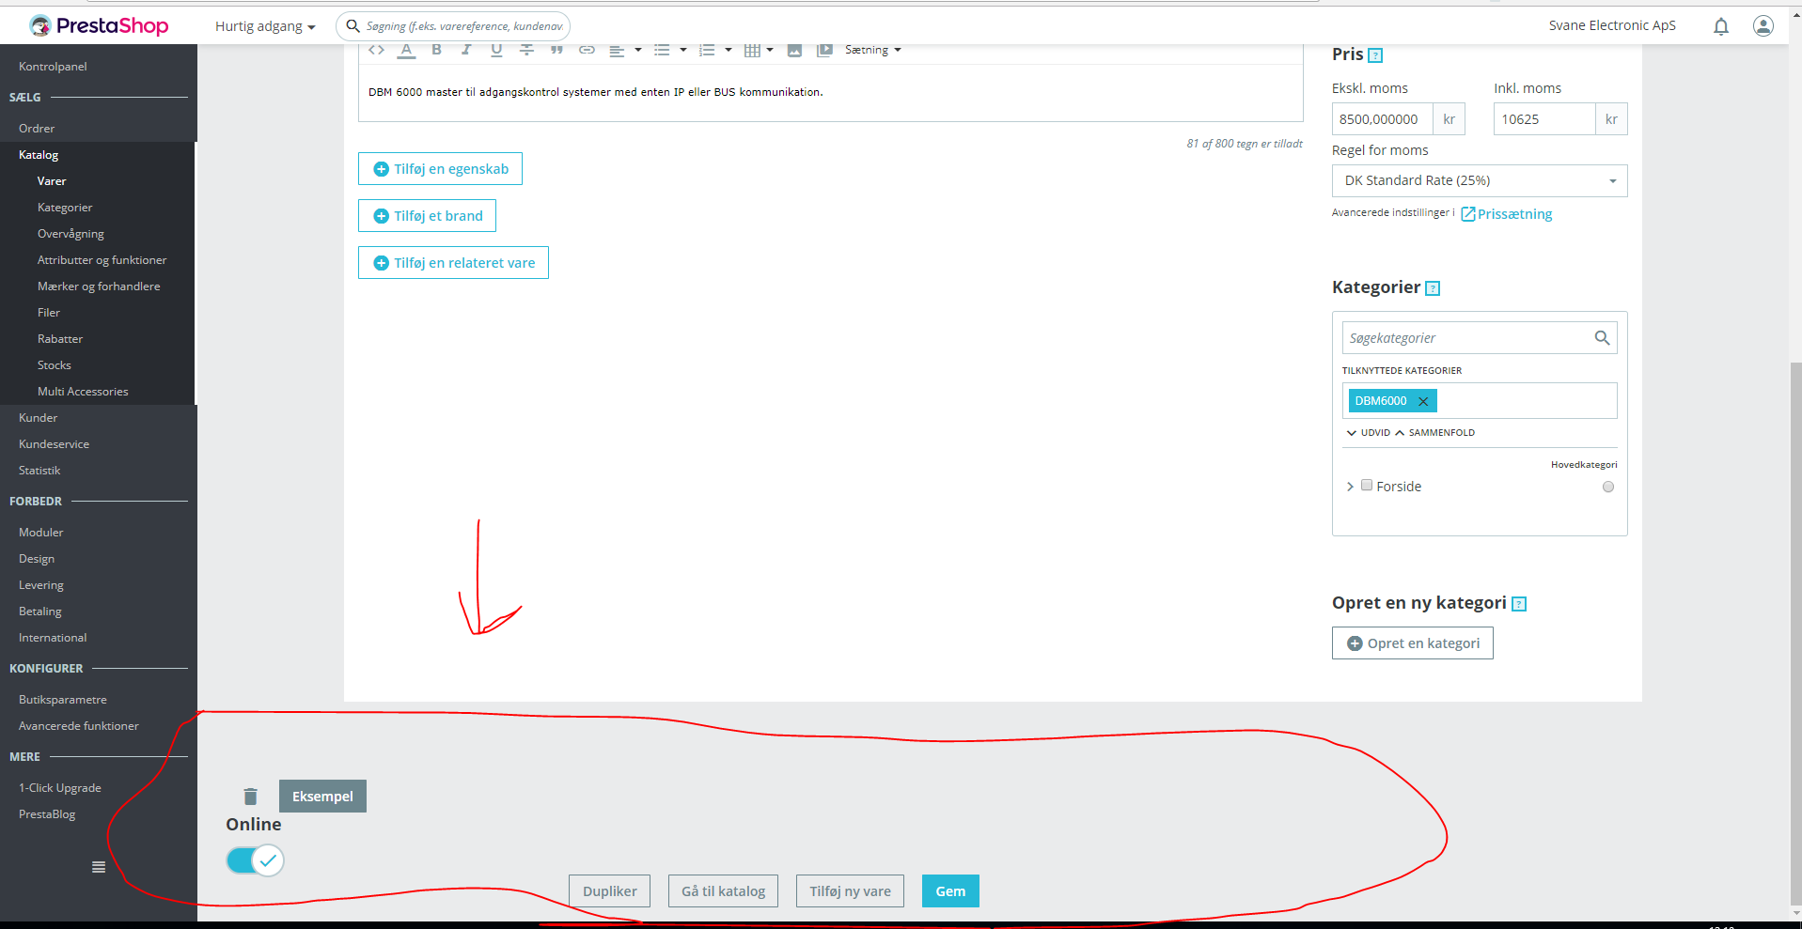Click Opret en kategori button
This screenshot has height=929, width=1802.
pyautogui.click(x=1413, y=643)
